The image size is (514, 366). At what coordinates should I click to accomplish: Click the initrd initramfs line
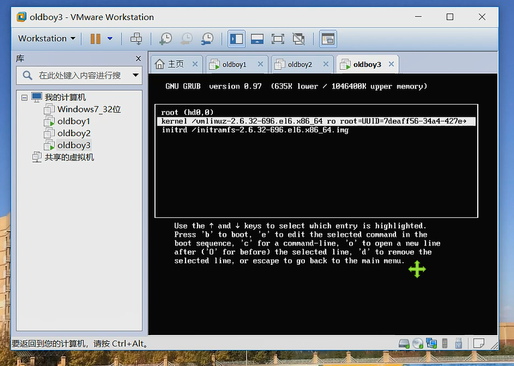pos(255,130)
